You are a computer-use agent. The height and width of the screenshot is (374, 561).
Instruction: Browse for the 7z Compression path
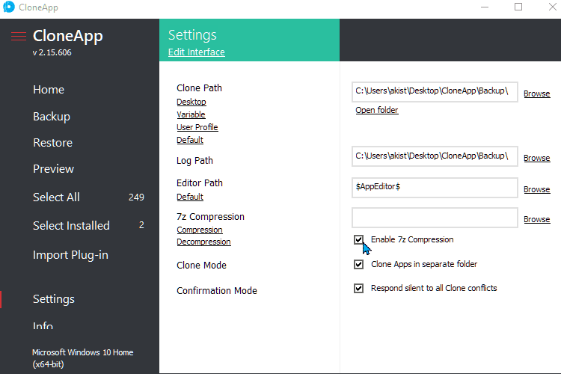[x=536, y=219]
